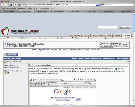Expand the Rate Thread dropdown

(109, 59)
